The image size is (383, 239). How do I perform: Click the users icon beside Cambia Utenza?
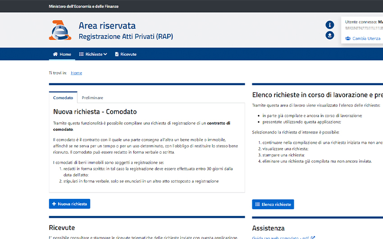(348, 38)
